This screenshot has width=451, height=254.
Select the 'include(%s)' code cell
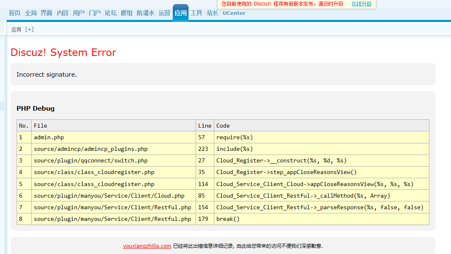[x=321, y=149]
